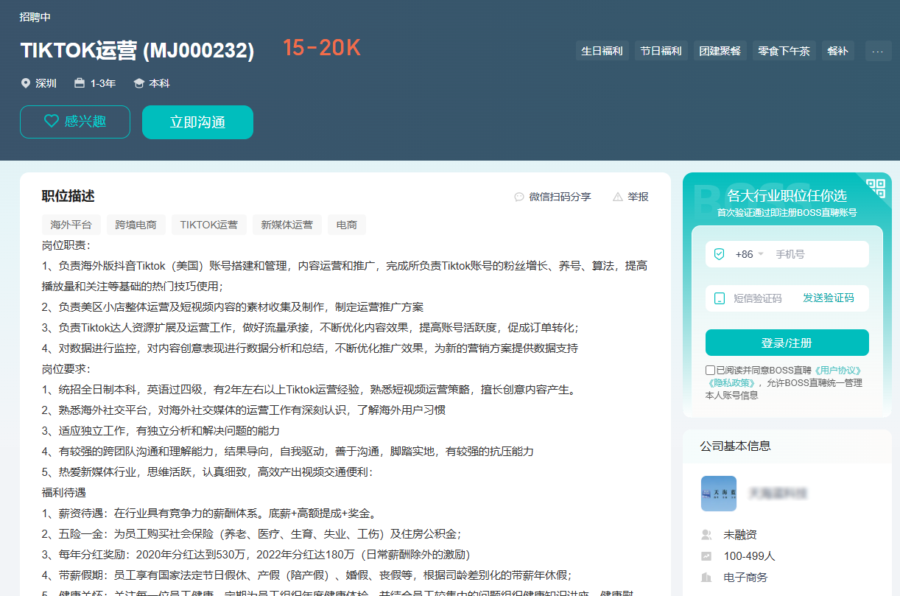This screenshot has width=900, height=596.
Task: Click the 新媒体运营 keyword tag
Action: [287, 225]
